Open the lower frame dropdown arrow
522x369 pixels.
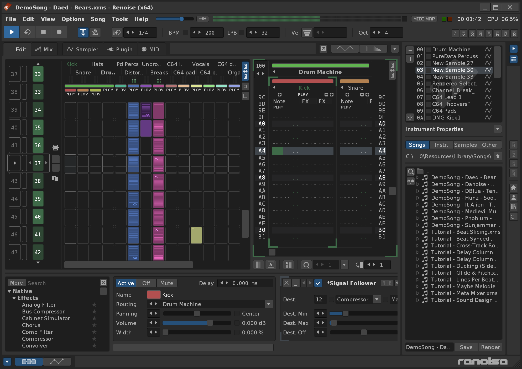[7, 362]
